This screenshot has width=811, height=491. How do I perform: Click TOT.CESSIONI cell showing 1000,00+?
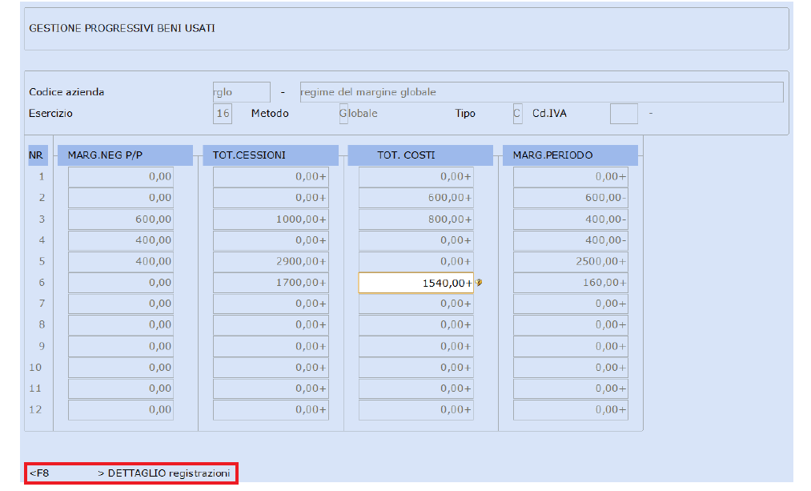tap(271, 219)
